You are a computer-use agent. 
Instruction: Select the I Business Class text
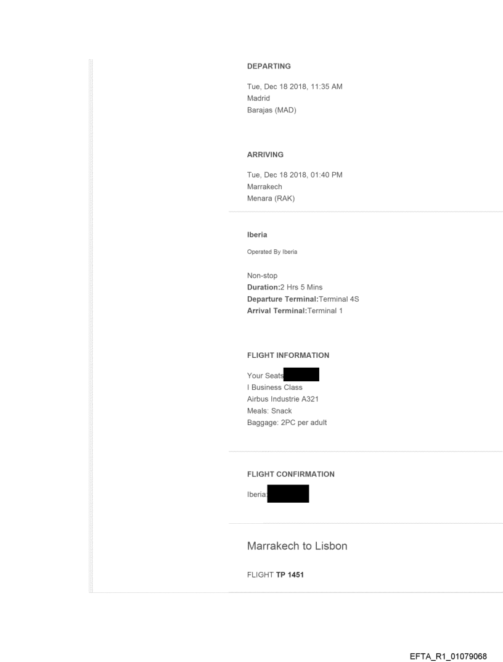tap(275, 387)
